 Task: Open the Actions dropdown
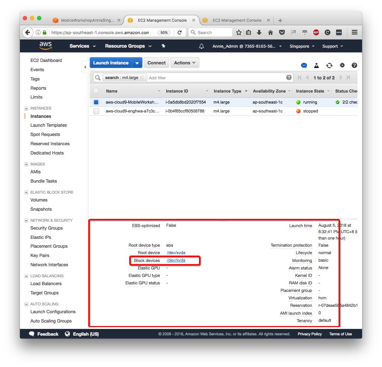click(x=185, y=63)
